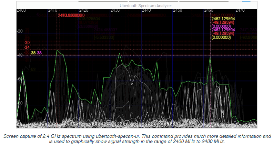Click the 2450 frequency axis label
The height and width of the screenshot is (145, 273).
pyautogui.click(x=178, y=10)
